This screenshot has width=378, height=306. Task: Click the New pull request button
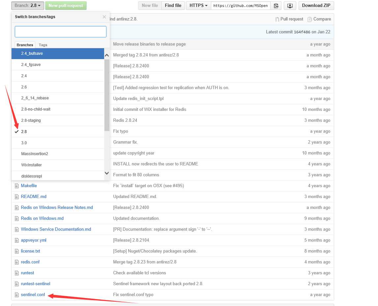[66, 6]
